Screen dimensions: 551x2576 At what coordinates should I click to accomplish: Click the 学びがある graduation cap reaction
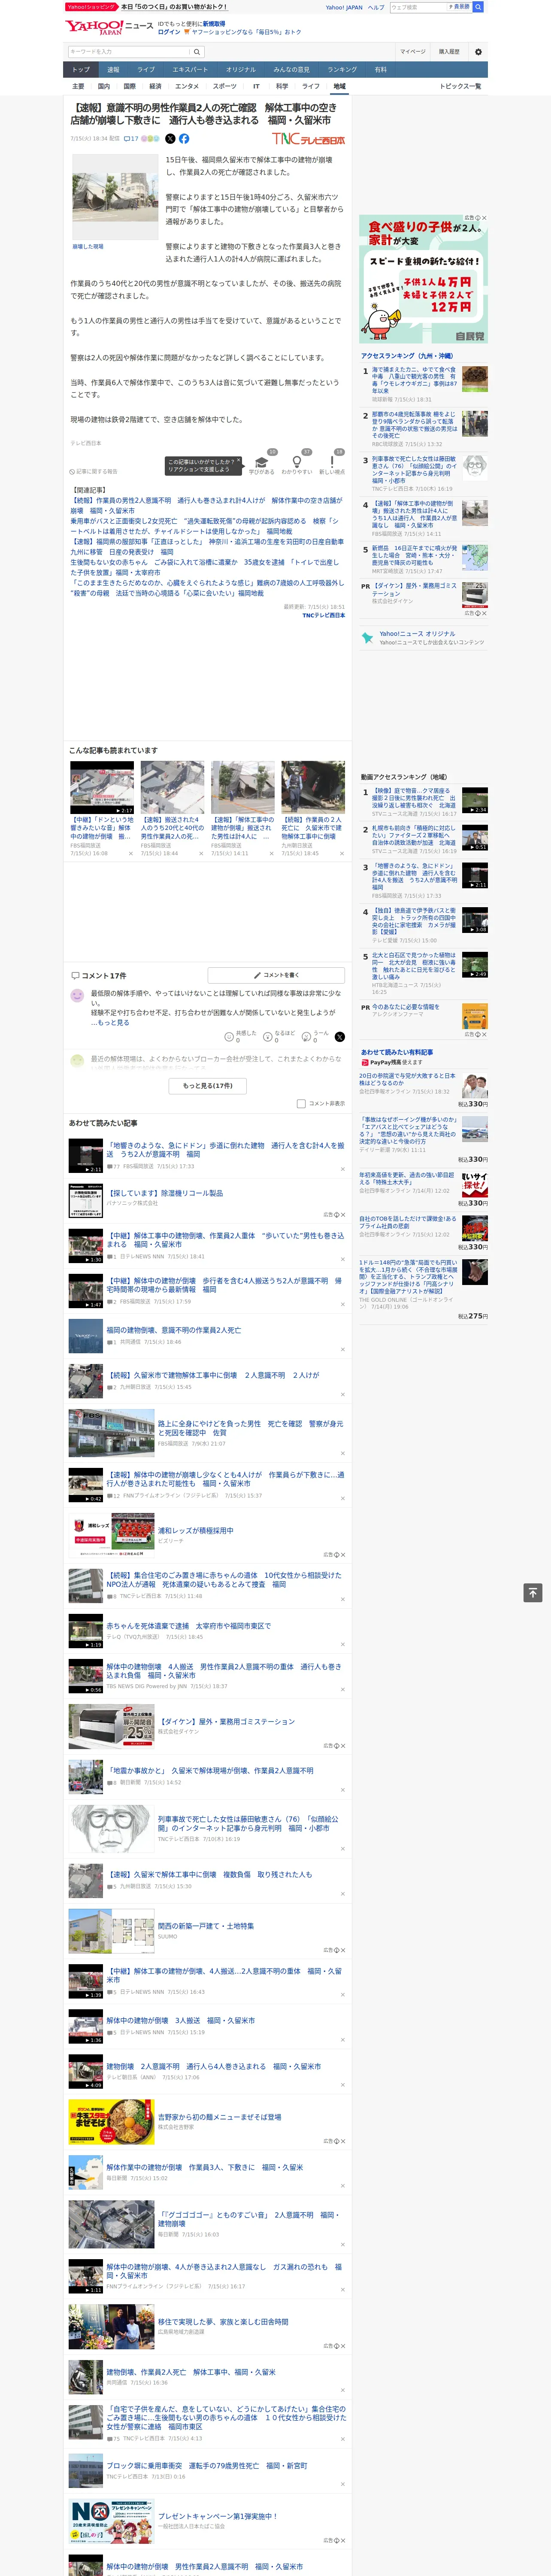tap(262, 462)
